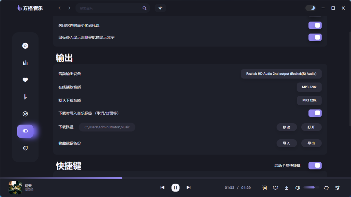Go forward with the right arrow

point(69,8)
